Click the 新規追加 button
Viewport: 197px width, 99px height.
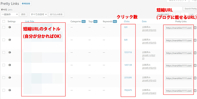point(26,4)
